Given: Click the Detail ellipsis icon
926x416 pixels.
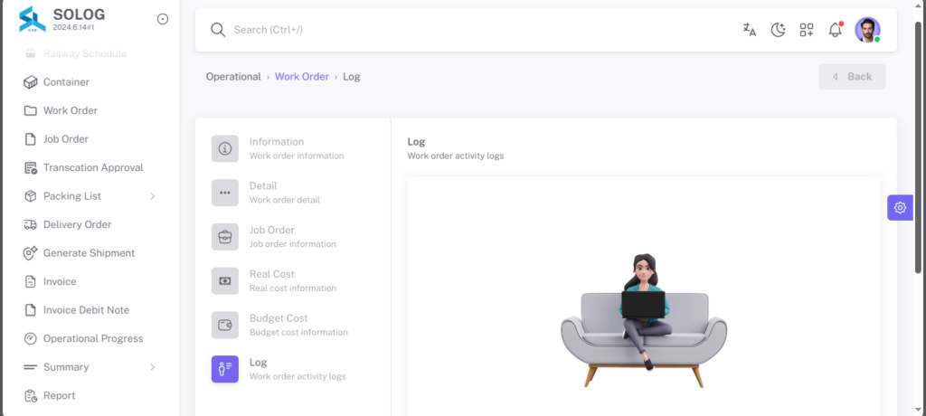Looking at the screenshot, I should (225, 193).
